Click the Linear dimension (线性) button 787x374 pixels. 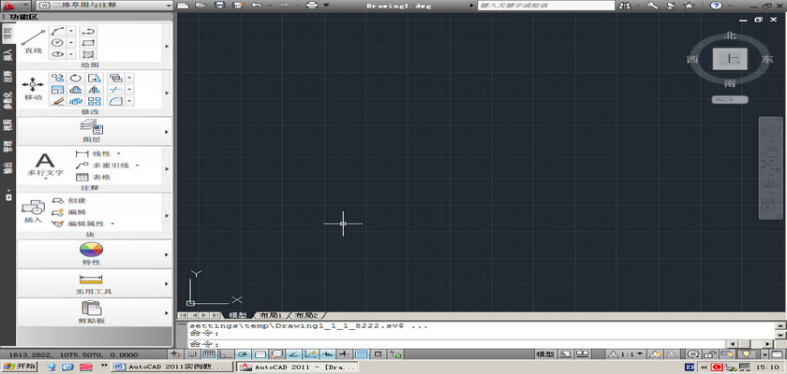95,153
